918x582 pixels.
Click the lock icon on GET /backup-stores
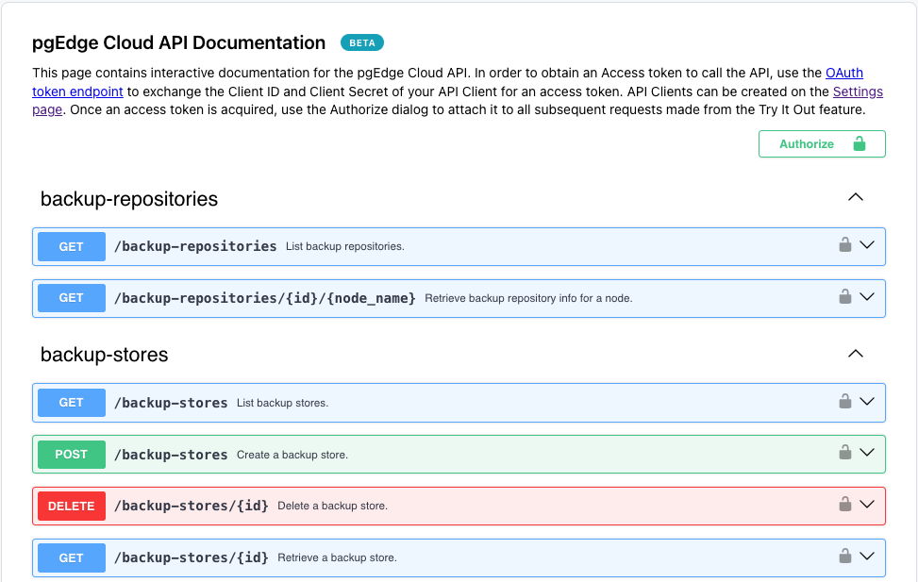845,402
